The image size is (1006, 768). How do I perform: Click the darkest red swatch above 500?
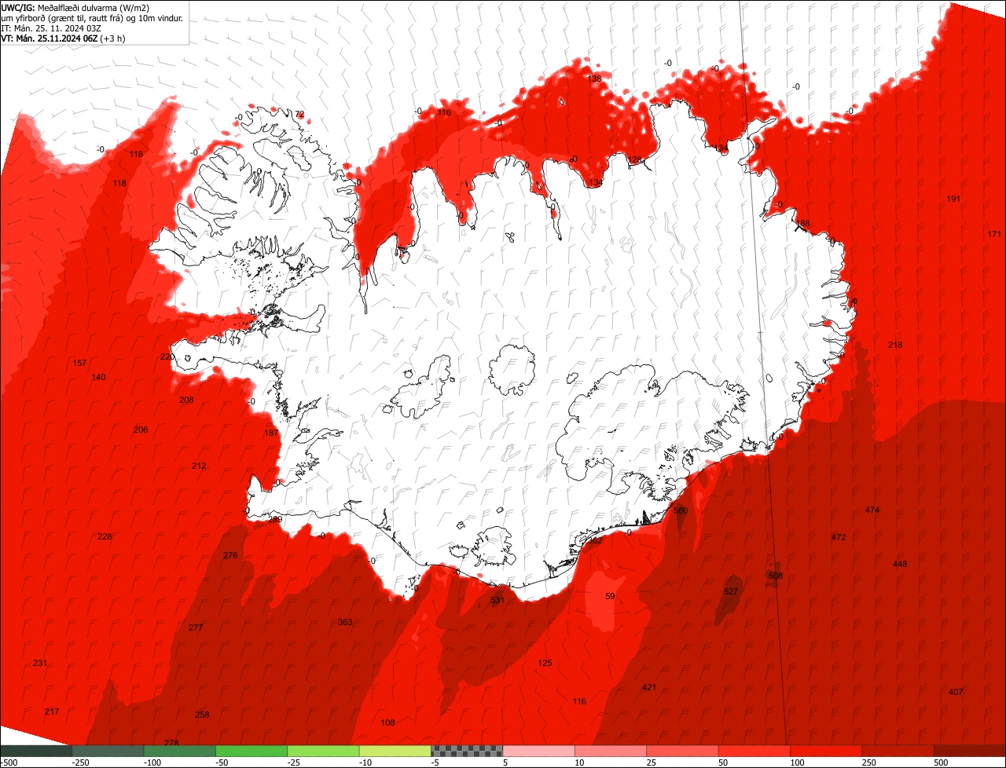click(x=970, y=751)
